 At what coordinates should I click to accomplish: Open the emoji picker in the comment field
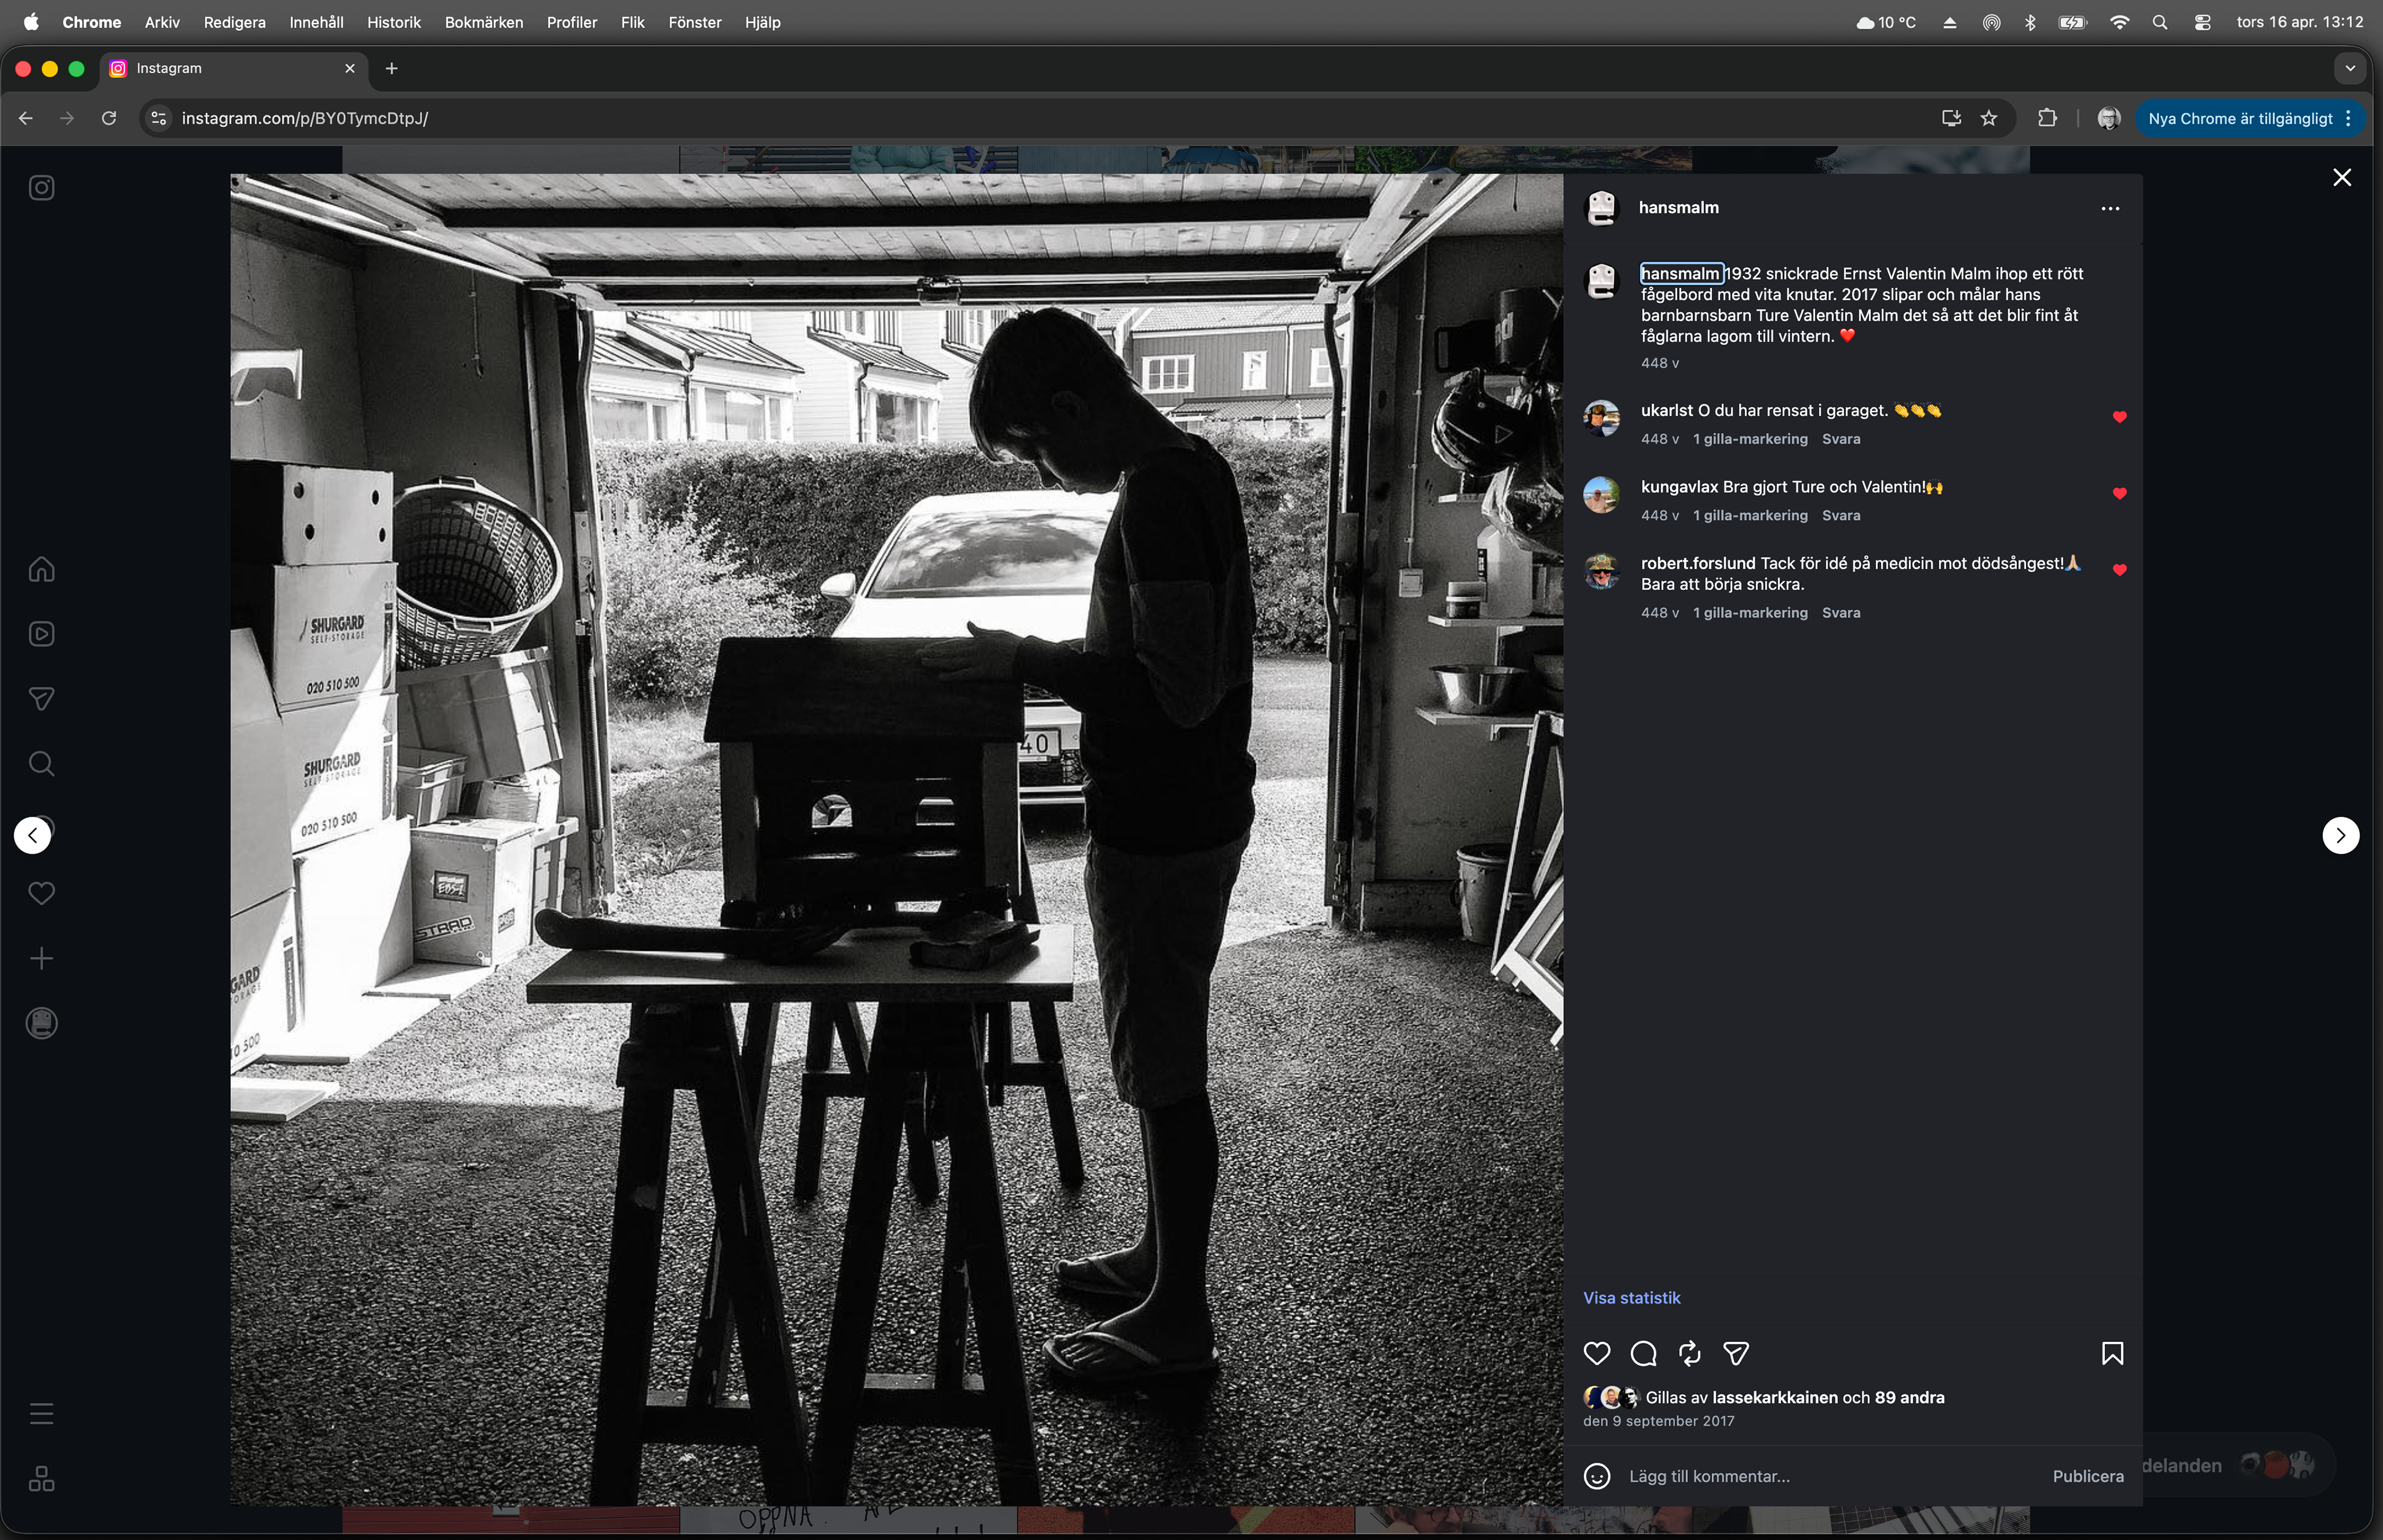coord(1597,1476)
